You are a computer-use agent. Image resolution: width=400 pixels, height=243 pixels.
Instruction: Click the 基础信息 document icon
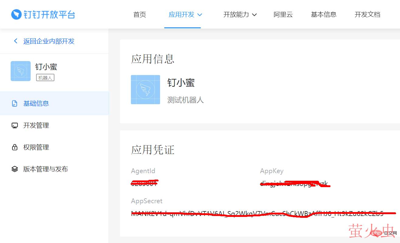click(x=15, y=104)
